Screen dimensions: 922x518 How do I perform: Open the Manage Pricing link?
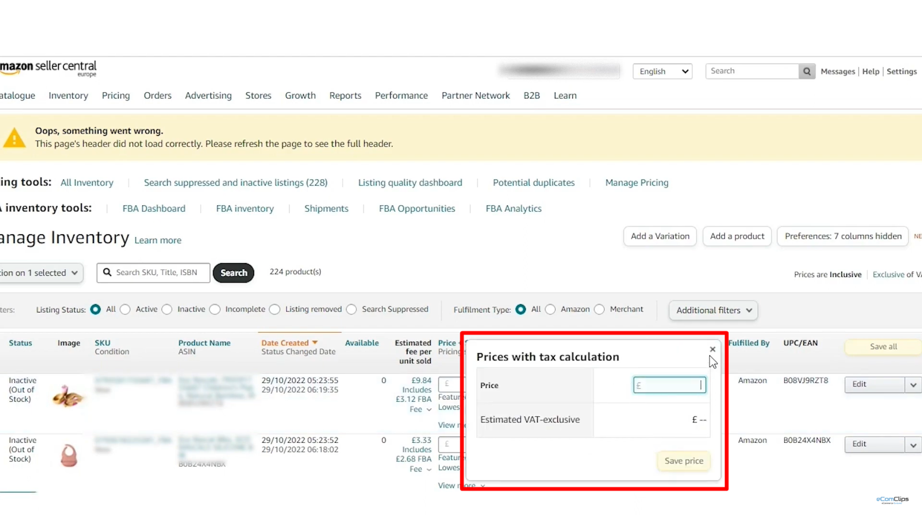[x=637, y=182]
